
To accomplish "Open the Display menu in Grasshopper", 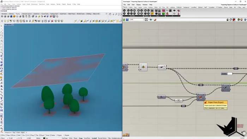I will click(x=138, y=5).
